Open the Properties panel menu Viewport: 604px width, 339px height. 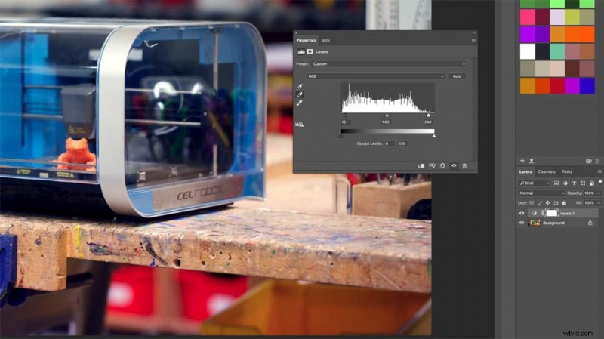(x=473, y=40)
